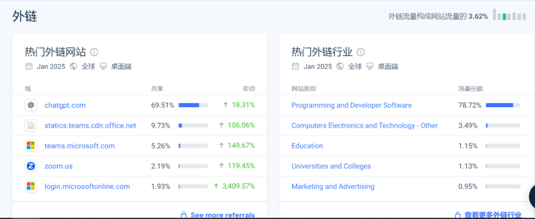
Task: Open Programming and Developer Software category
Action: point(351,105)
